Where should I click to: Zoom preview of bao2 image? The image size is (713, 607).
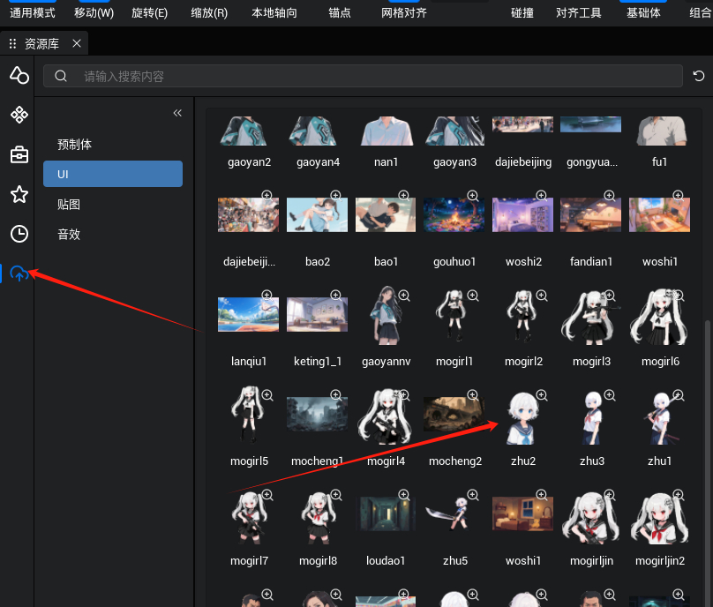click(x=336, y=196)
